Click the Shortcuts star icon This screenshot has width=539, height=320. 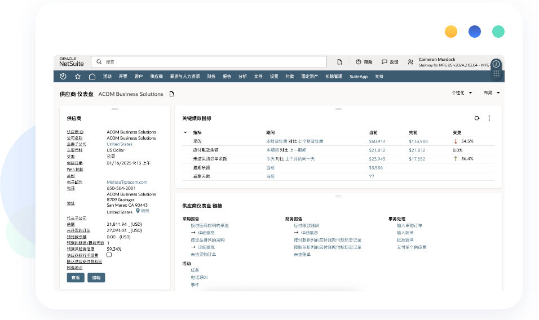(x=78, y=77)
